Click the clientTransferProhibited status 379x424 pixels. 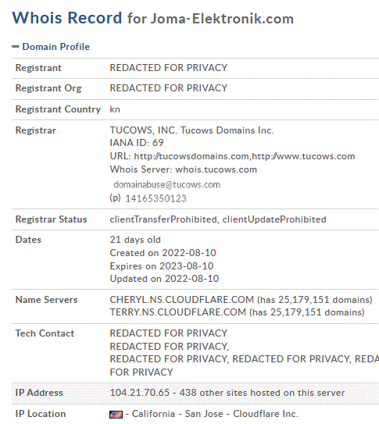point(163,219)
